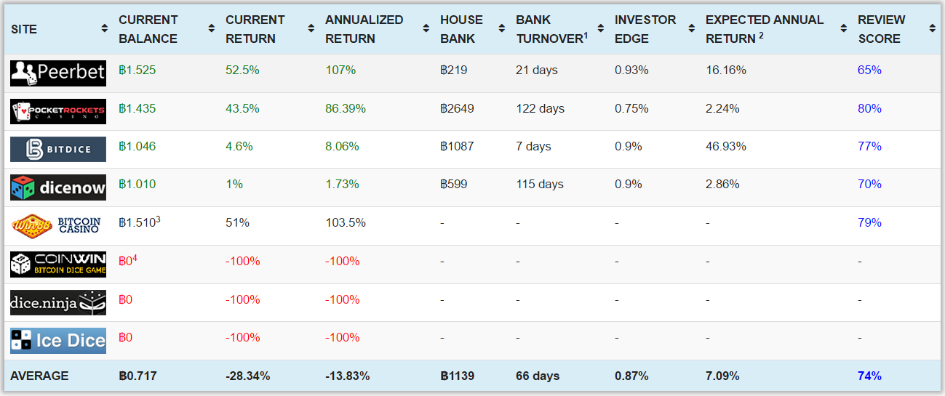Viewport: 945px width, 396px height.
Task: Select average house bank ฿1139
Action: click(458, 376)
